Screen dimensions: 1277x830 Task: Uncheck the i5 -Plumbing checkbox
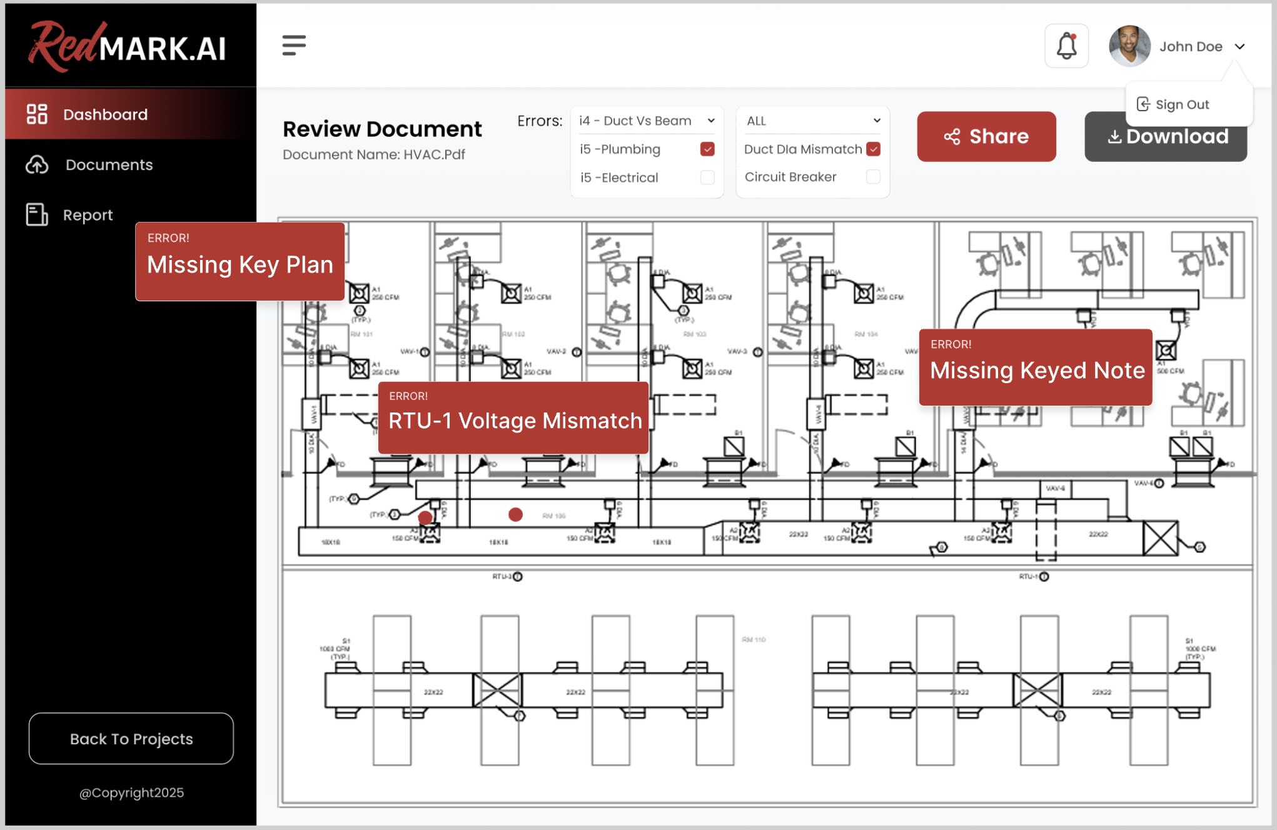[x=707, y=149]
